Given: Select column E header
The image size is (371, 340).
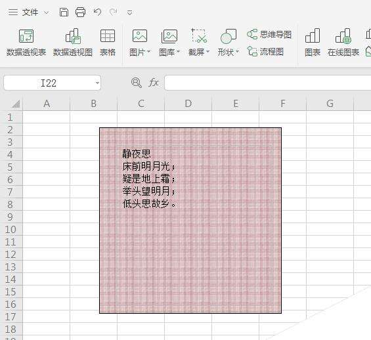Looking at the screenshot, I should [236, 104].
